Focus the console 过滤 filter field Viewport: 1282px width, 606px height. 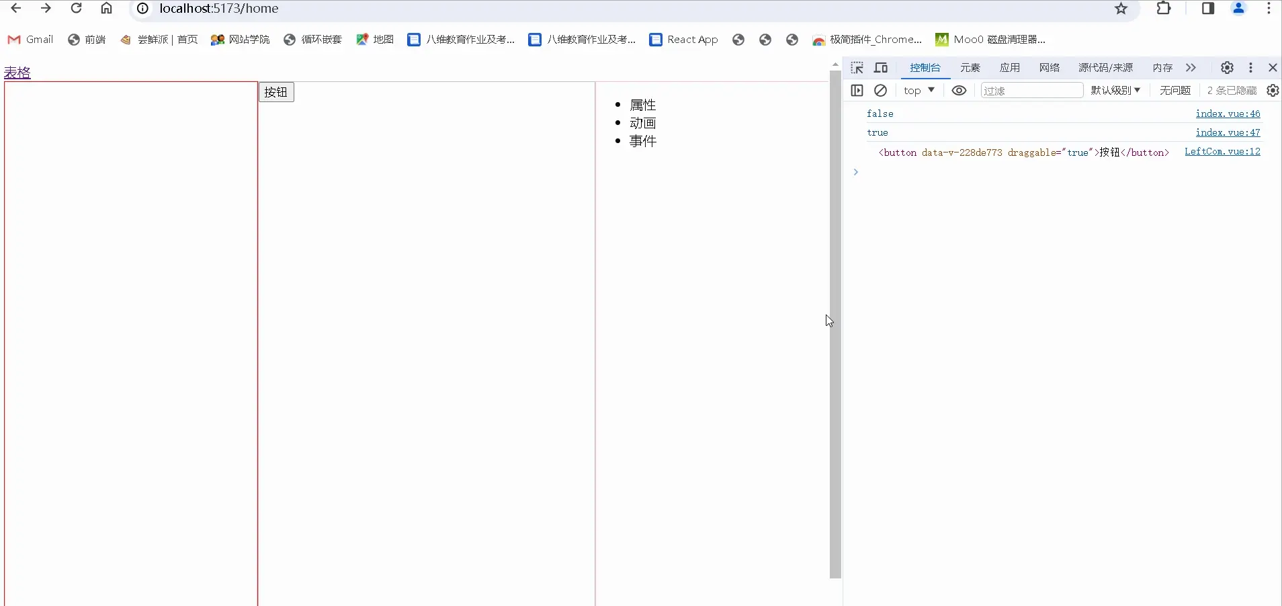pos(1032,91)
